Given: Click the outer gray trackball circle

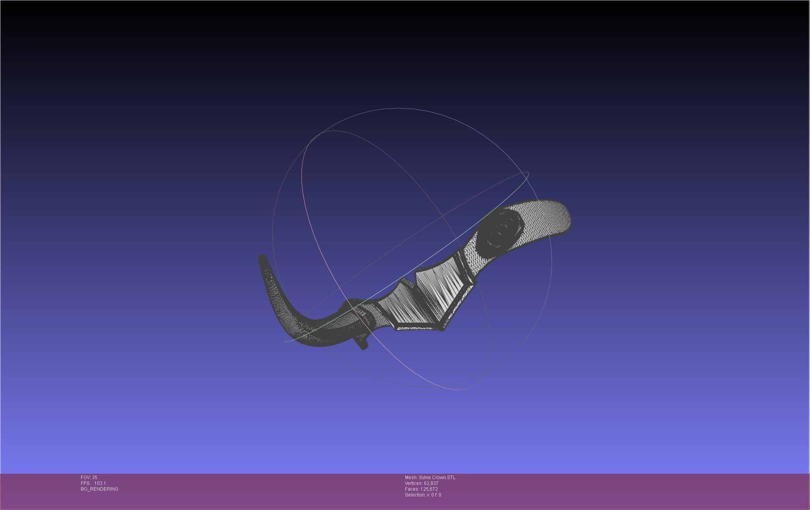Looking at the screenshot, I should pos(398,109).
